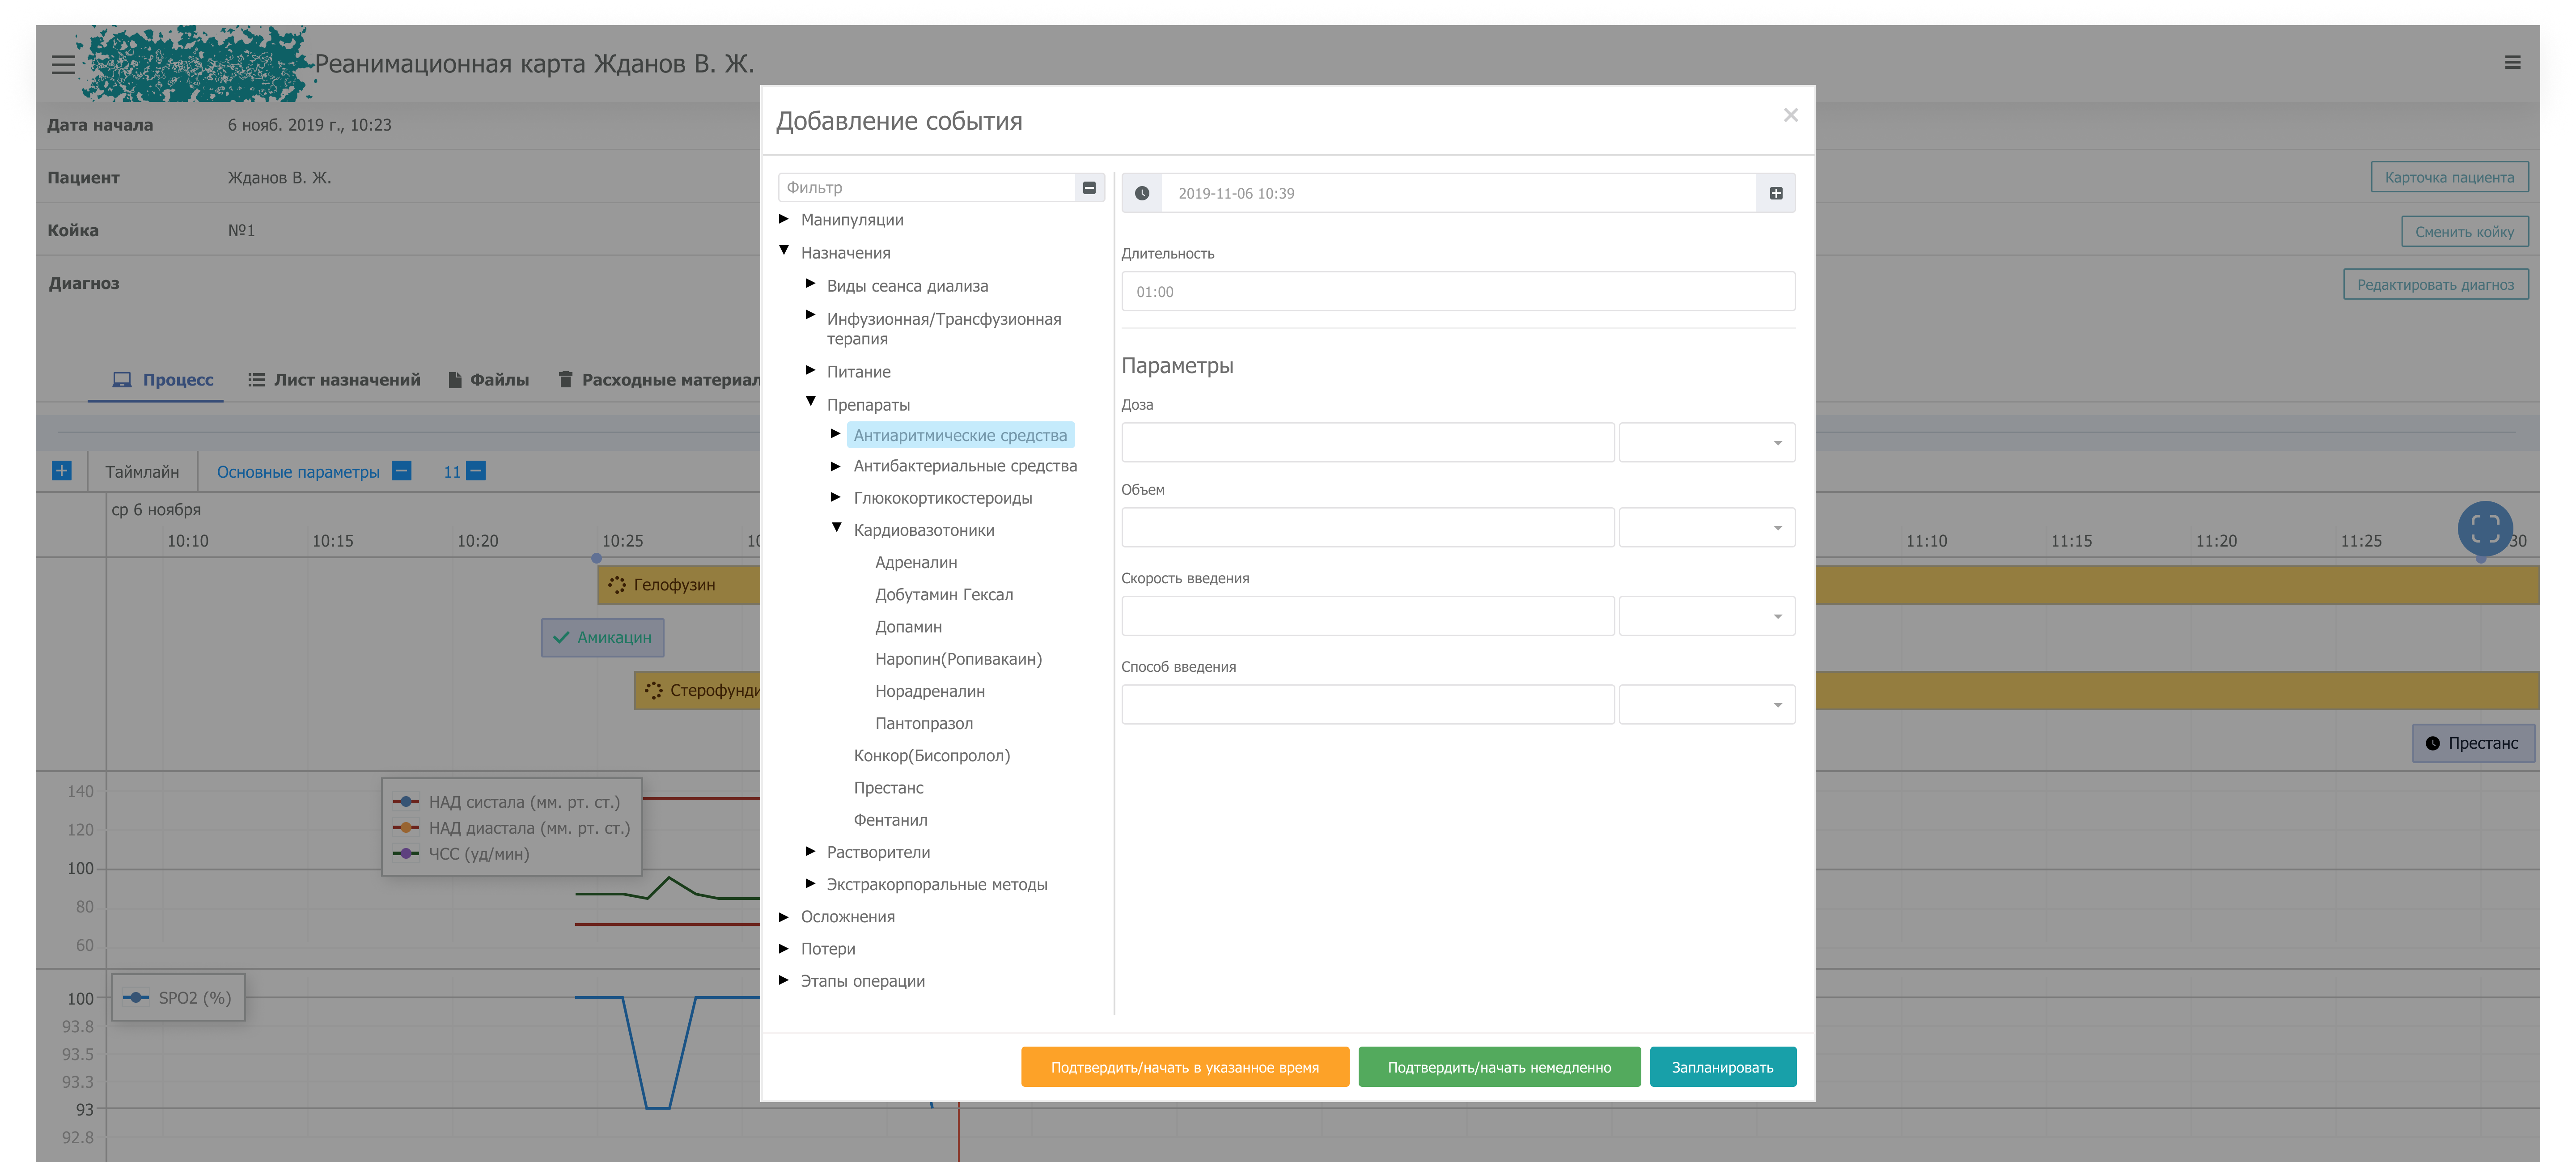
Task: Open the Доза units dropdown
Action: (1706, 442)
